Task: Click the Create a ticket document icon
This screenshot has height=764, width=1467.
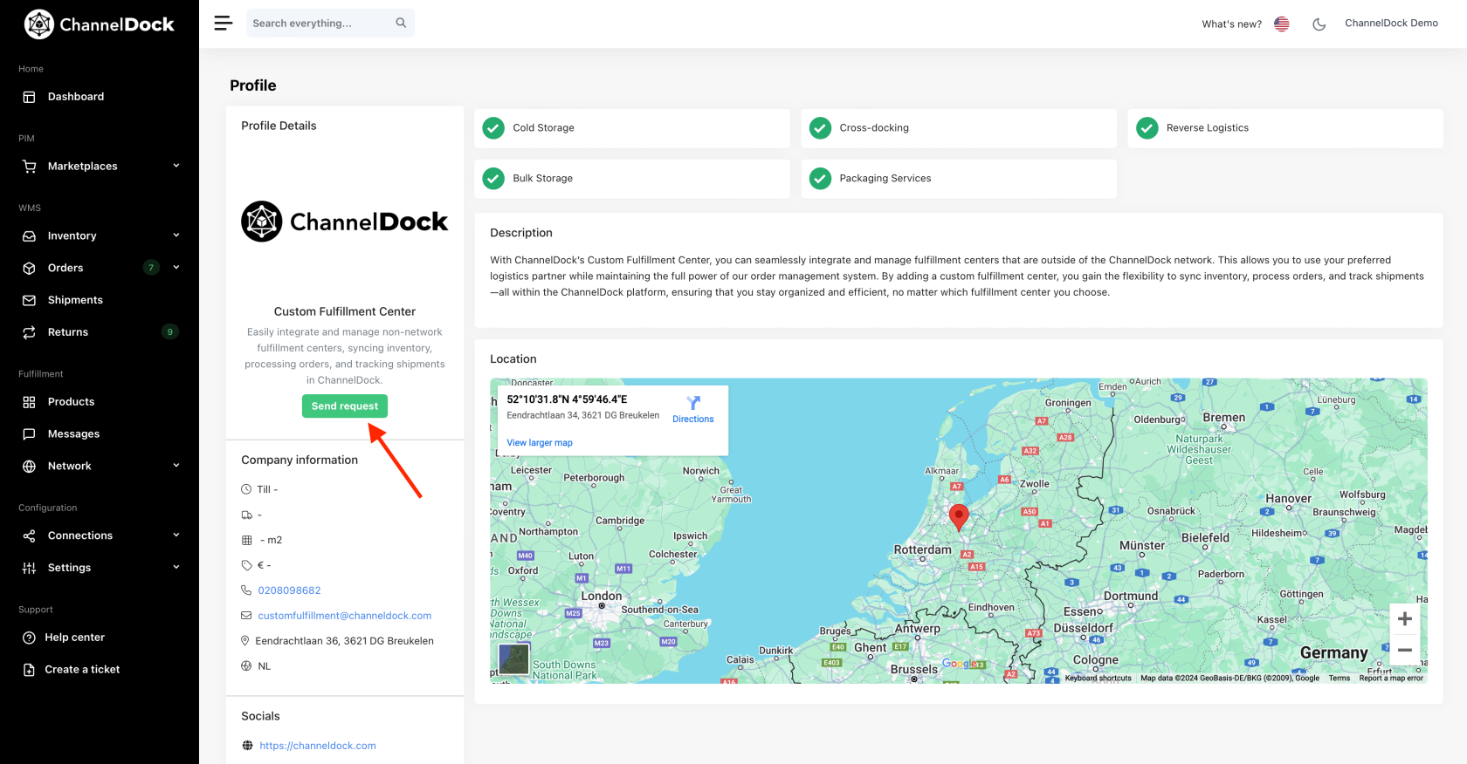Action: [x=29, y=670]
